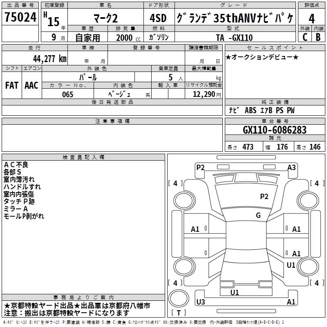Click the セールスポイント header
Screen dimensions: 327x327
point(275,48)
